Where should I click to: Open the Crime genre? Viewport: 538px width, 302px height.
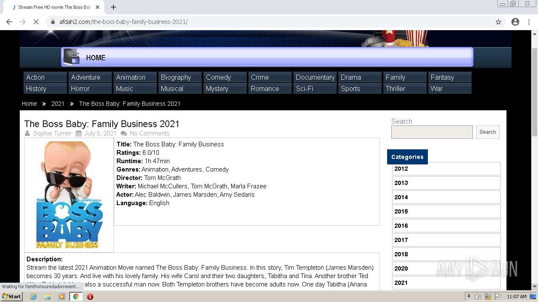tap(270, 77)
